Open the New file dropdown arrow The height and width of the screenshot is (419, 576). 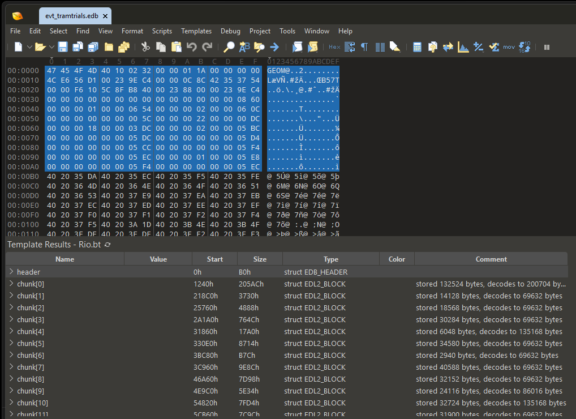tap(29, 47)
